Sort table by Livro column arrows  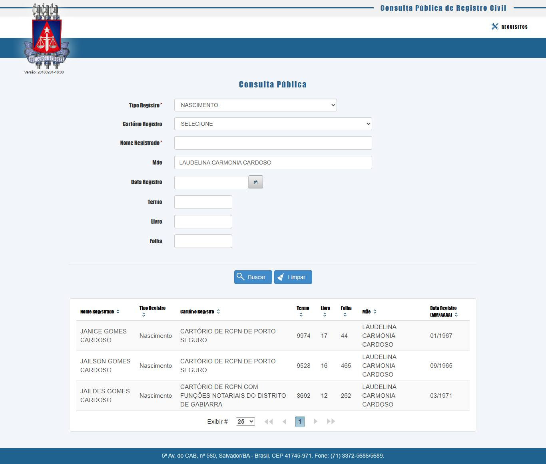click(x=325, y=315)
